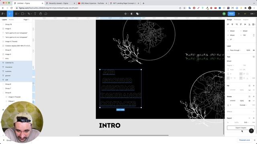Select the Hand tool
Image resolution: width=257 pixels, height=144 pixels.
(41, 14)
